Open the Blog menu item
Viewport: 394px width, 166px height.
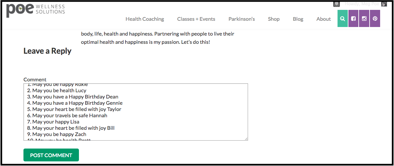[x=298, y=19]
